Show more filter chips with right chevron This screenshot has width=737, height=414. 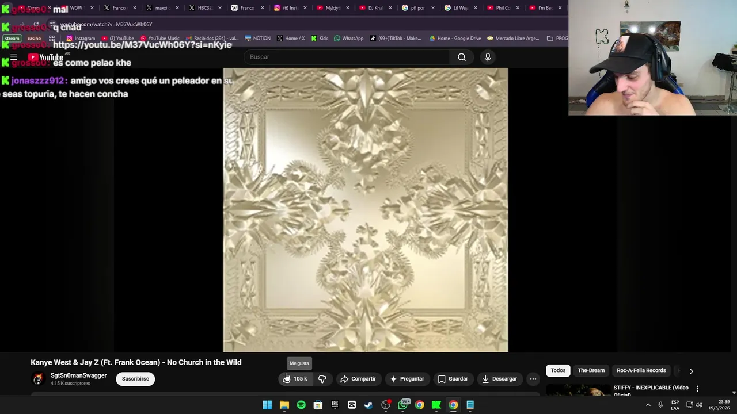point(691,371)
